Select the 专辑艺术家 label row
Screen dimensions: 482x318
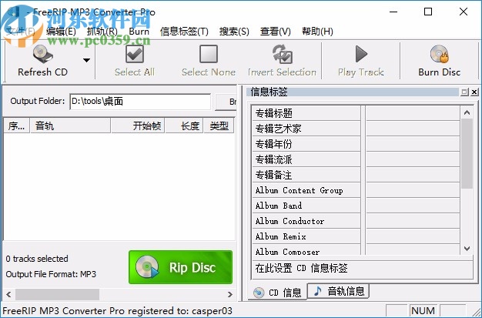[x=306, y=129]
